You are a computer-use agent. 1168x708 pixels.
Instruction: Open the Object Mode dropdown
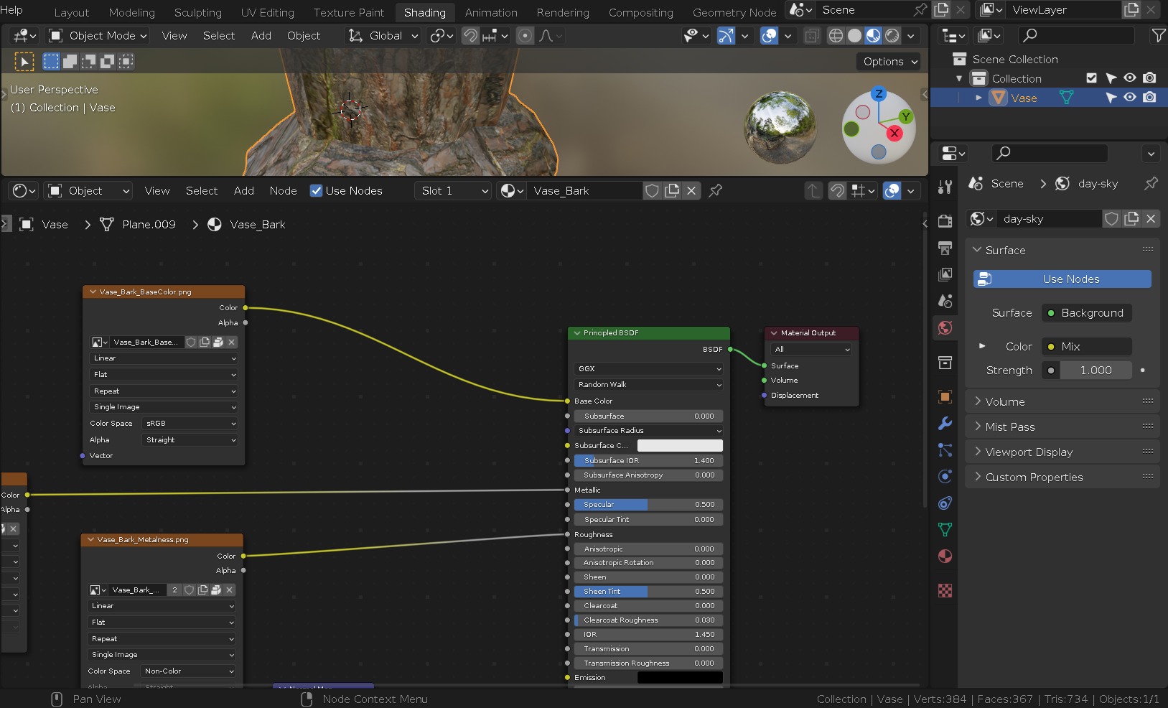tap(98, 36)
